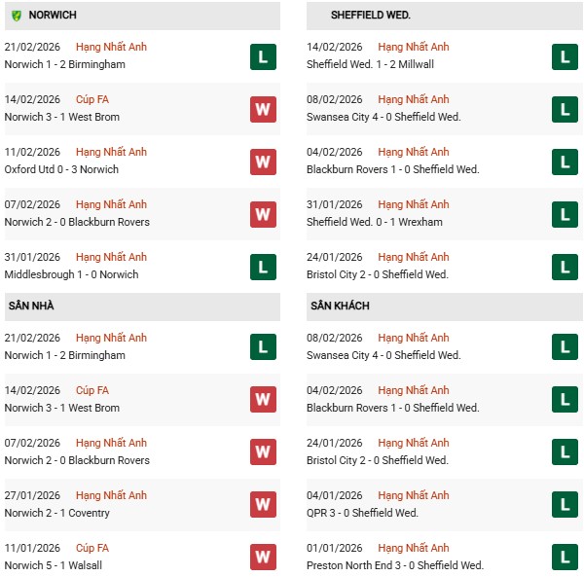Image resolution: width=584 pixels, height=577 pixels.
Task: Click the L badge for QPR 3-0 Sheffield Wed.
Action: click(x=565, y=505)
